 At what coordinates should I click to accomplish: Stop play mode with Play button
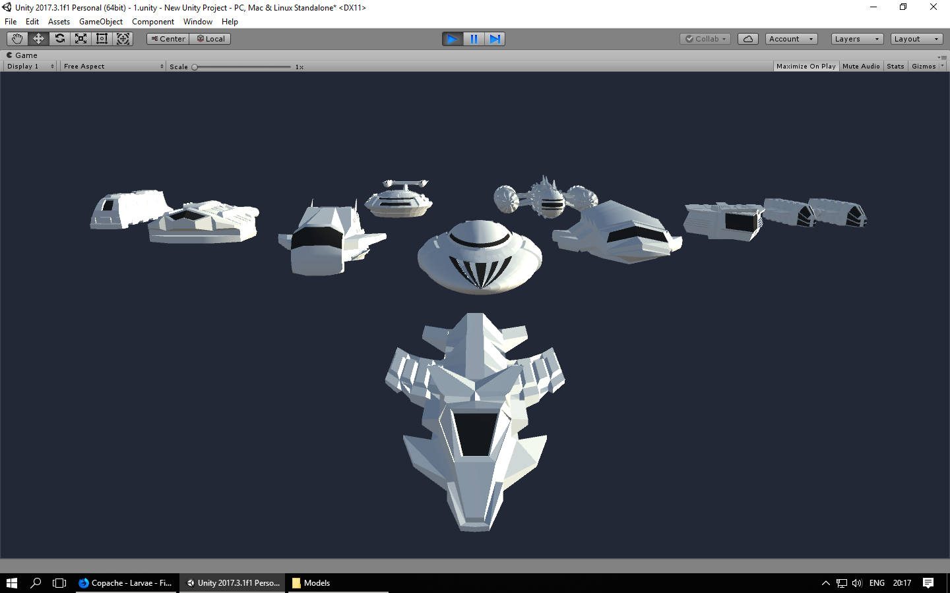(453, 39)
